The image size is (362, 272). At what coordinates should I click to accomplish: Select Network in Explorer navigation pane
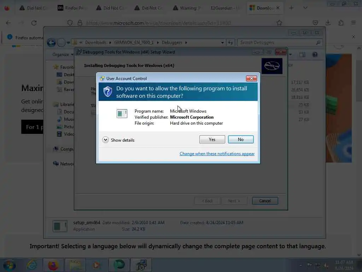coord(64,164)
